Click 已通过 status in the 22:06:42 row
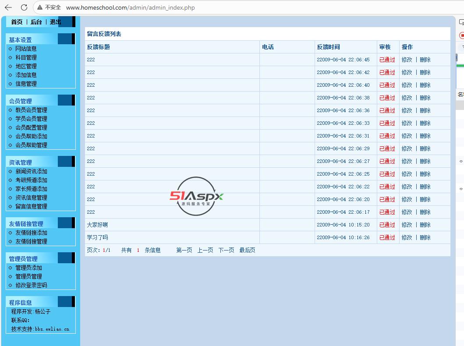This screenshot has width=464, height=346. coord(387,72)
